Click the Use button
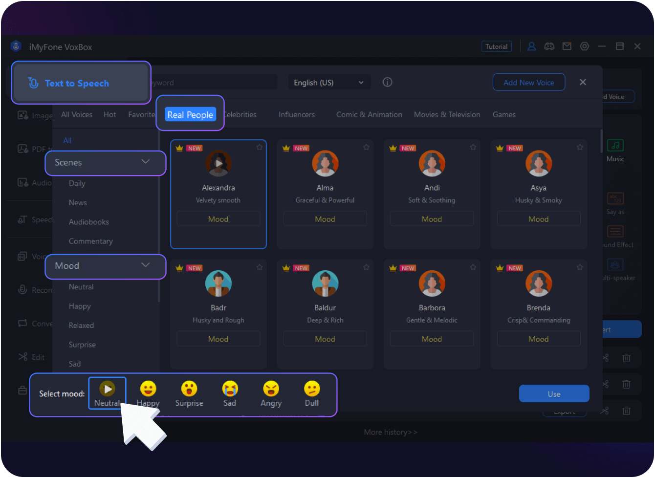 pyautogui.click(x=554, y=393)
